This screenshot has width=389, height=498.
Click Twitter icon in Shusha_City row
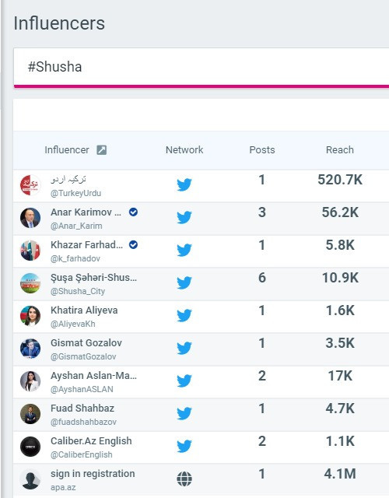(184, 283)
